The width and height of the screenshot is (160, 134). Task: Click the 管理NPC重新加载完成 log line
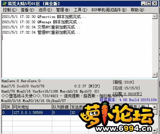click(41, 32)
